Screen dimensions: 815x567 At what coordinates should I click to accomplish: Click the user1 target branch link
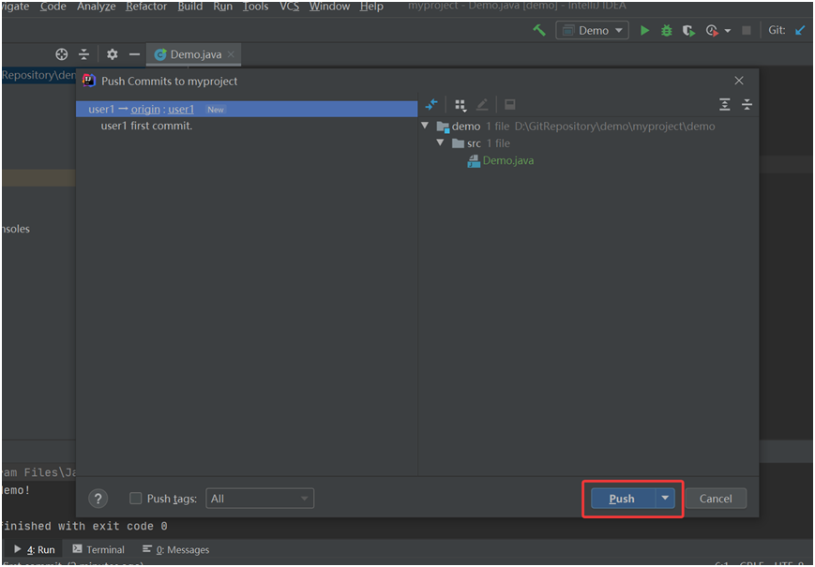point(181,109)
